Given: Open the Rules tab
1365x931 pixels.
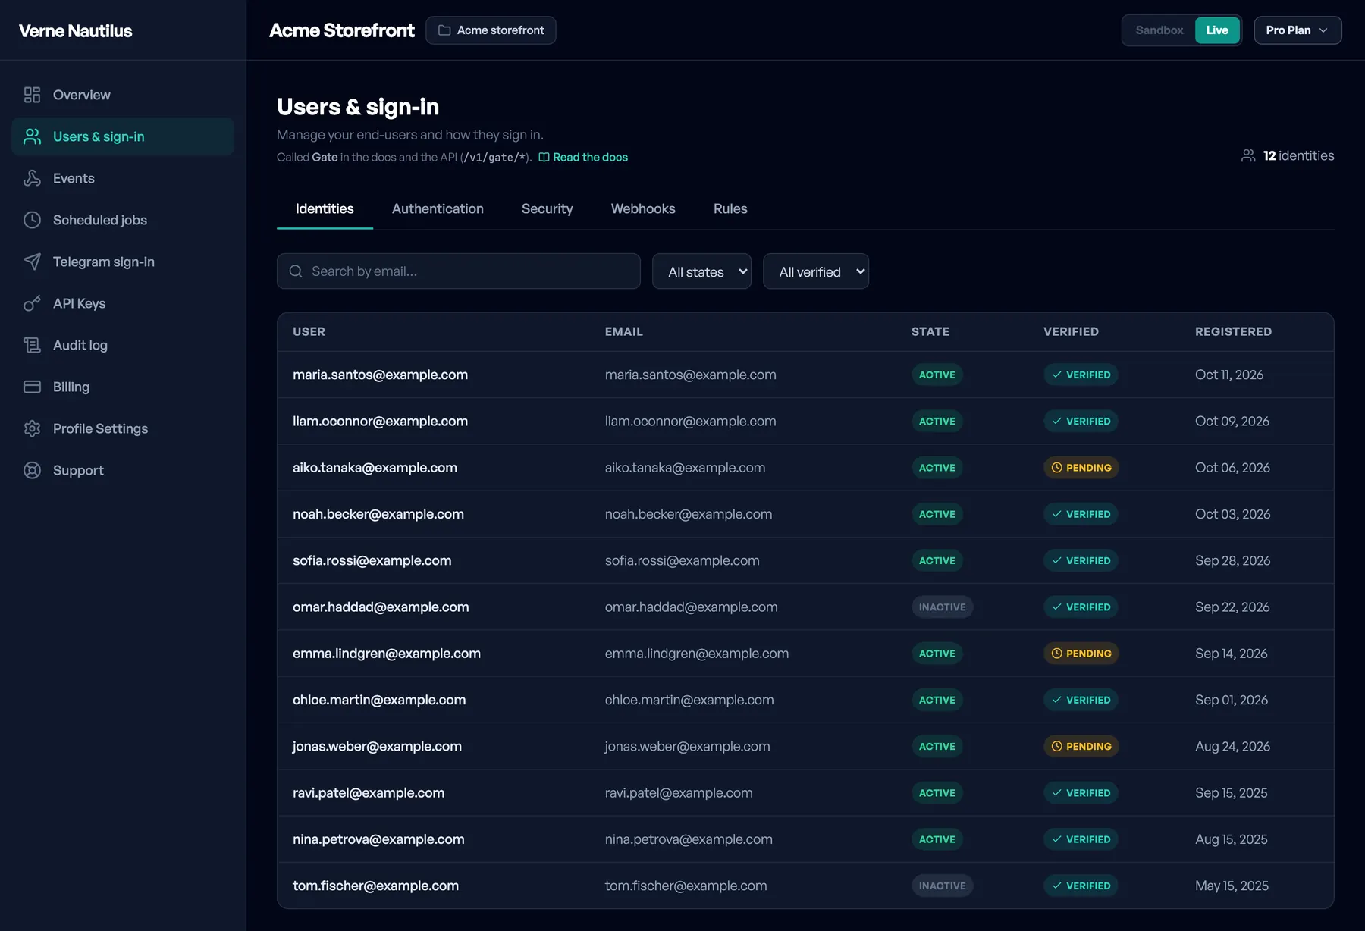Looking at the screenshot, I should coord(730,208).
